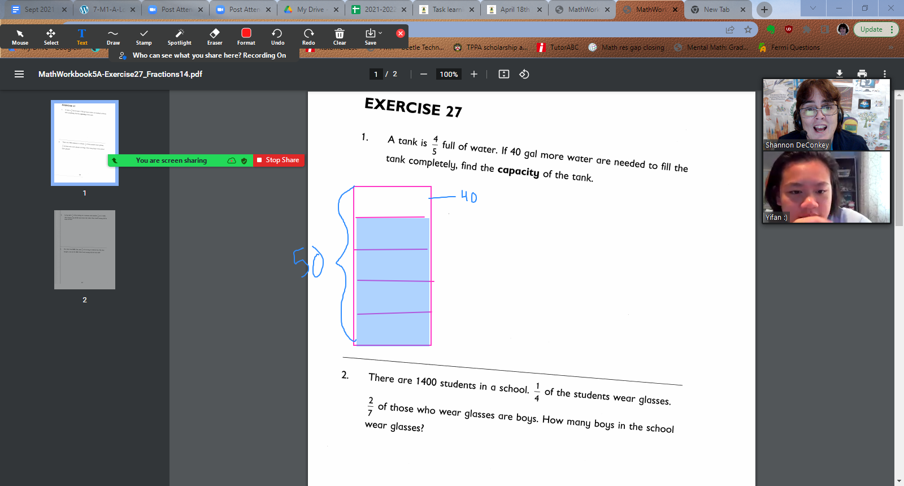904x486 pixels.
Task: Undo the last annotation
Action: tap(277, 37)
